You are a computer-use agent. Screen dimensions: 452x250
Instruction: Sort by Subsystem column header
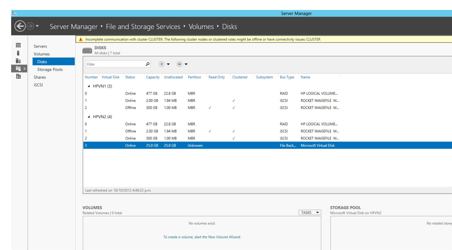coord(264,77)
